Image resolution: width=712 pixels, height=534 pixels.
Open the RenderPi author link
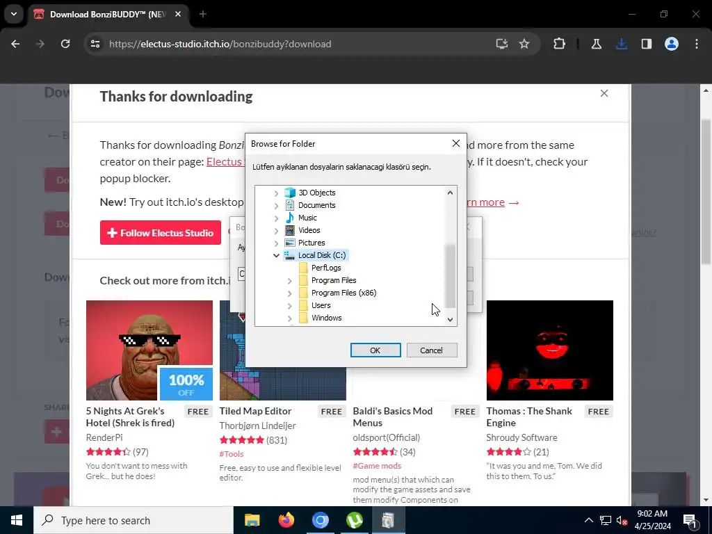[104, 438]
